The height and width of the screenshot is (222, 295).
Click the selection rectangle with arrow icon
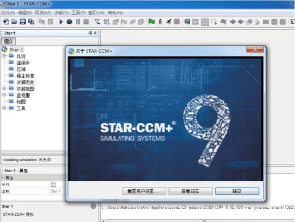(214, 22)
